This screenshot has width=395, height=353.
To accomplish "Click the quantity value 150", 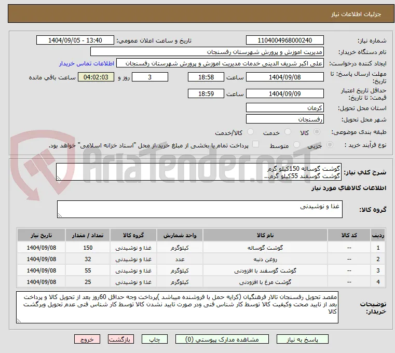I will pos(88,248).
